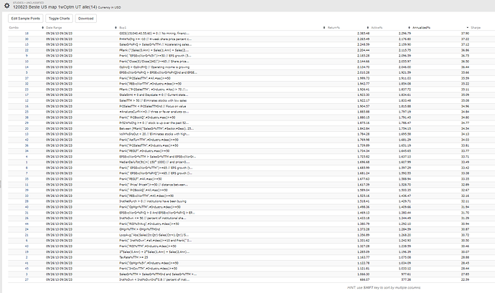Screen dimensions: 495x293
Task: Open combo 30 link
Action: click(27, 39)
